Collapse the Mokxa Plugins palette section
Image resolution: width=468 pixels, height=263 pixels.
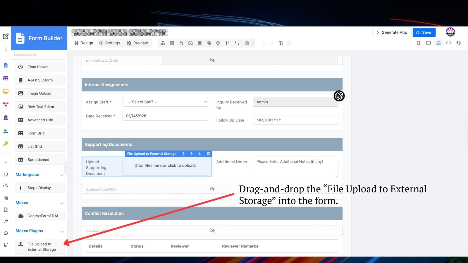[62, 231]
